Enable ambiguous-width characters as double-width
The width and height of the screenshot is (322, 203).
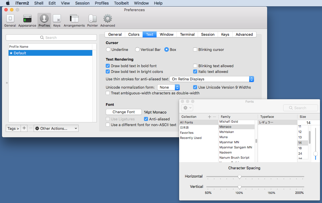(108, 93)
